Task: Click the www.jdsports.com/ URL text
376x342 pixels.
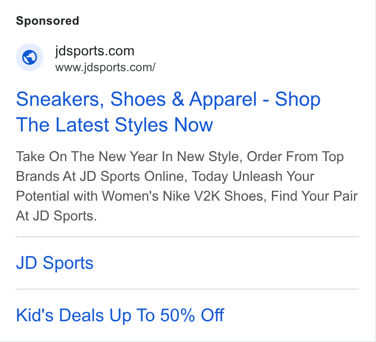Action: pos(105,68)
